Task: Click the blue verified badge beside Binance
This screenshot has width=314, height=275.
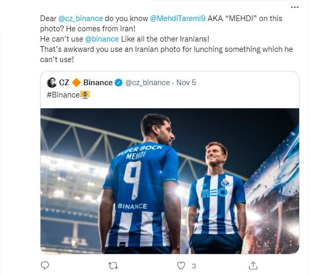Action: (x=119, y=83)
